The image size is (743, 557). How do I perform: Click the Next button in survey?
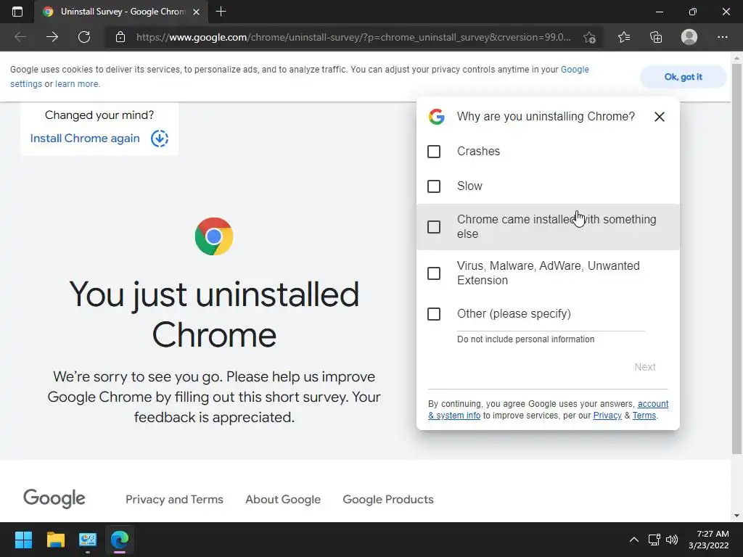[645, 367]
